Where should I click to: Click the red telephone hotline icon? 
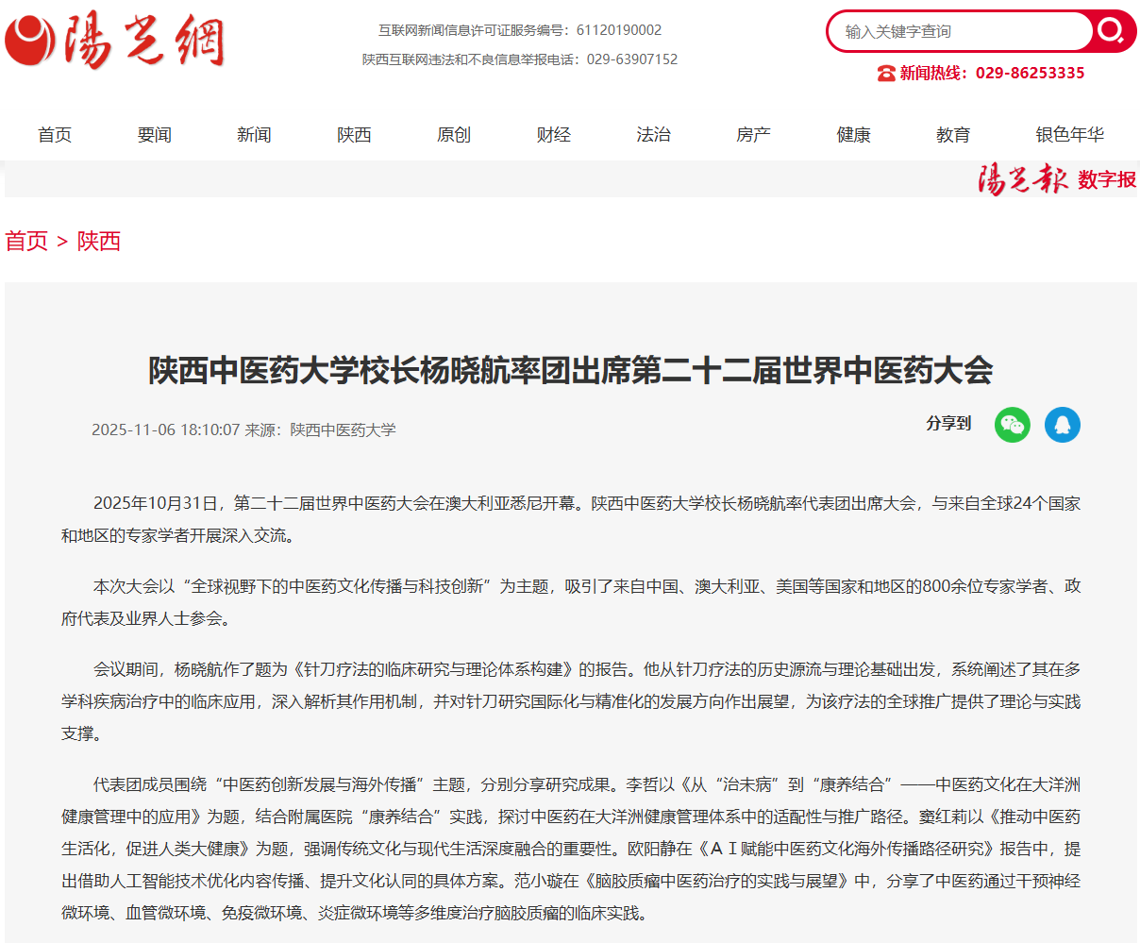886,74
